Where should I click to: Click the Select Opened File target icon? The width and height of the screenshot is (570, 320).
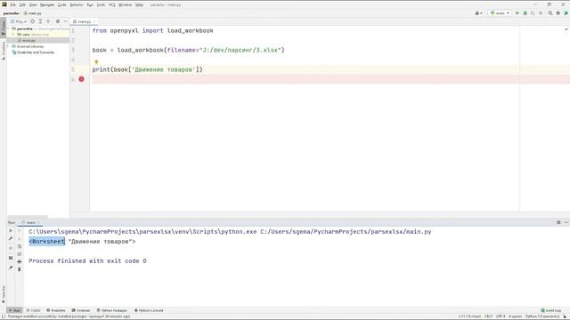click(32, 21)
